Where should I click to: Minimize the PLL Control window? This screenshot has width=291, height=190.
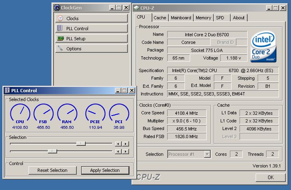(118, 91)
